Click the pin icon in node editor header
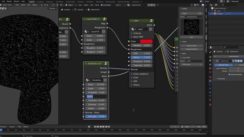244x137 pixels. [x=157, y=5]
